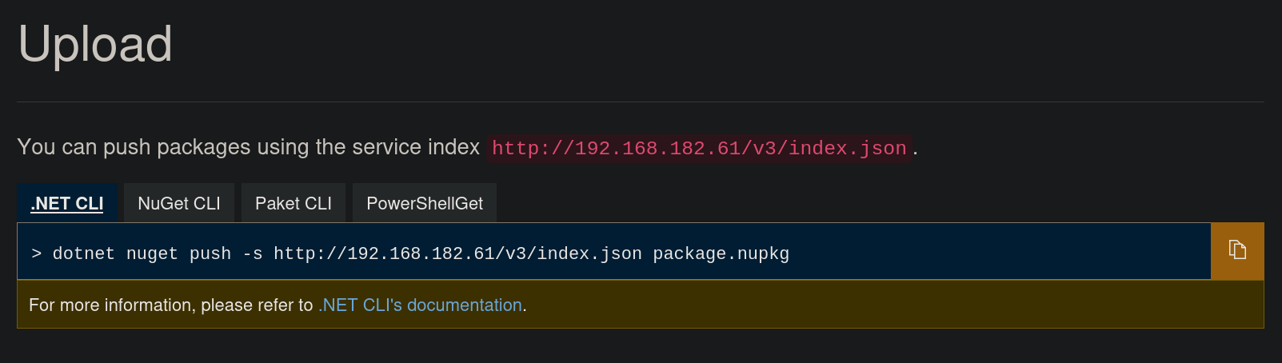
Task: Select the PowerShellGet tab
Action: 425,204
